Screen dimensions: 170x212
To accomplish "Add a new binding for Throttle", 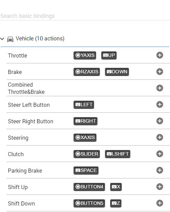I will (x=160, y=55).
